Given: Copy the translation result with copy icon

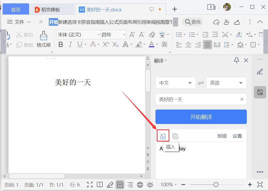Looking at the screenshot, I should click(175, 136).
